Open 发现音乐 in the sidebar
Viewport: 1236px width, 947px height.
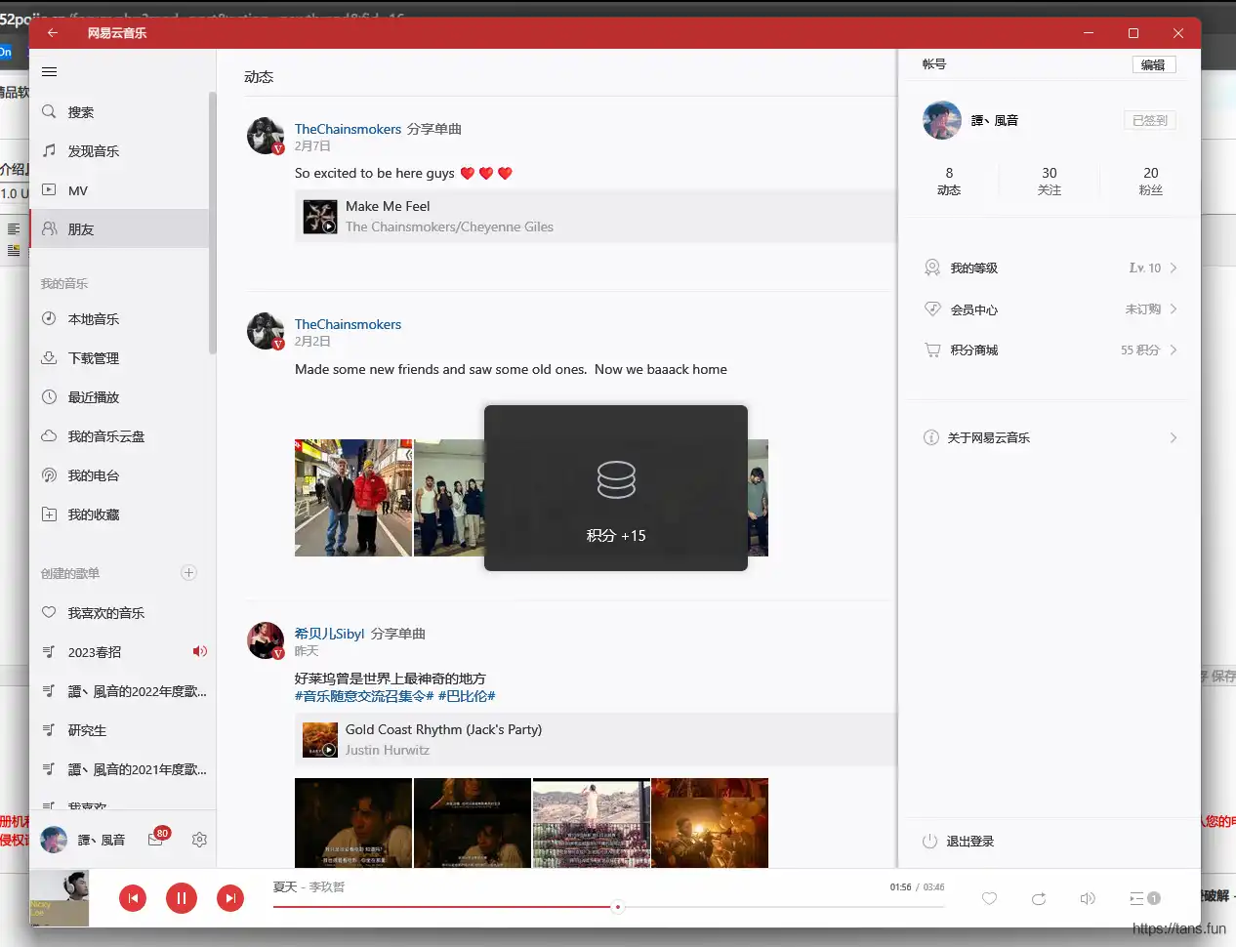(119, 151)
